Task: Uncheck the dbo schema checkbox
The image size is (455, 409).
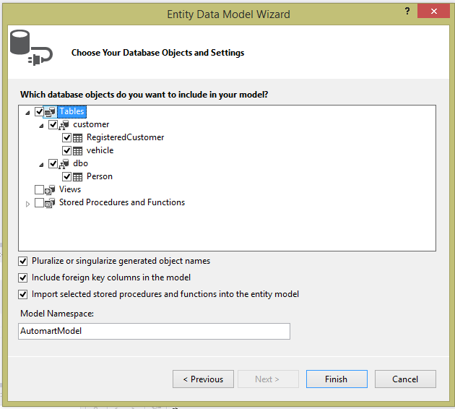Action: click(53, 163)
